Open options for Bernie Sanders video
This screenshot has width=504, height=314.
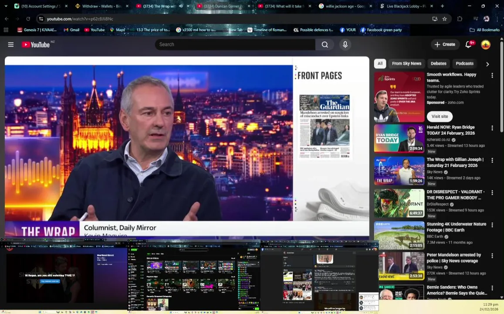tap(492, 288)
